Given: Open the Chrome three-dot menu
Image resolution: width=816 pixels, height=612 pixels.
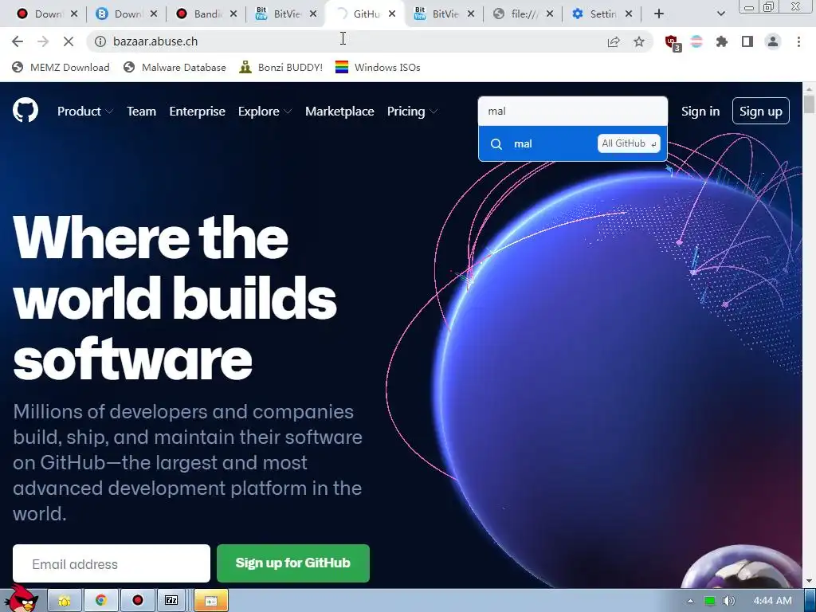Looking at the screenshot, I should [798, 41].
